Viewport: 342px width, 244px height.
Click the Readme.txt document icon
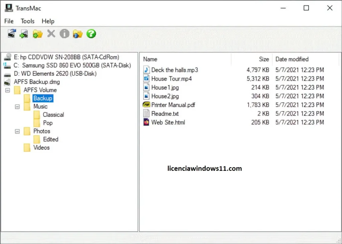coord(146,113)
